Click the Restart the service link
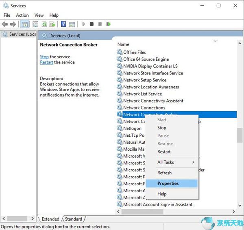The height and width of the screenshot is (230, 244). [46, 62]
